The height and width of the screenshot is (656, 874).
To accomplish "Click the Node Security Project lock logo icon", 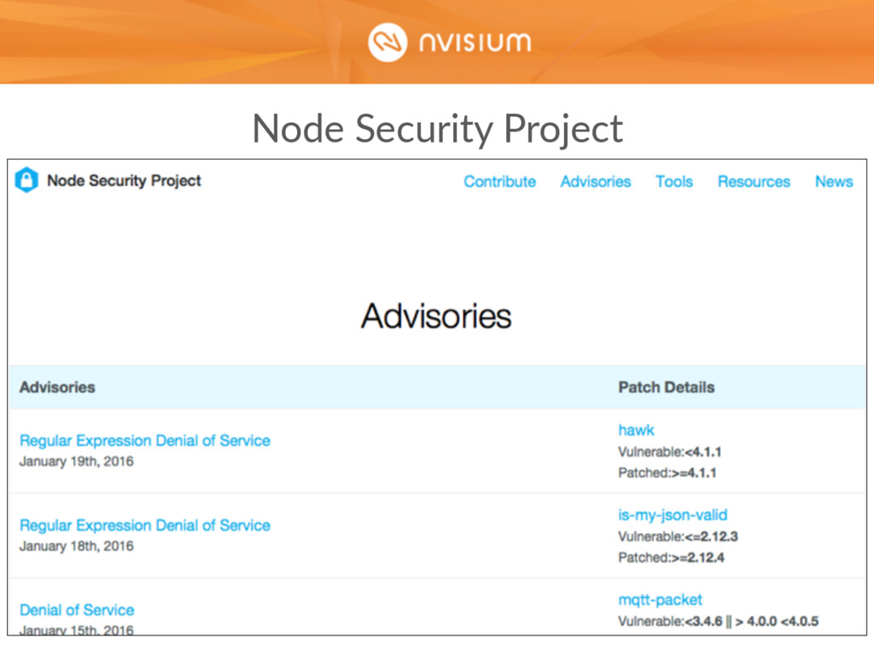I will point(26,180).
